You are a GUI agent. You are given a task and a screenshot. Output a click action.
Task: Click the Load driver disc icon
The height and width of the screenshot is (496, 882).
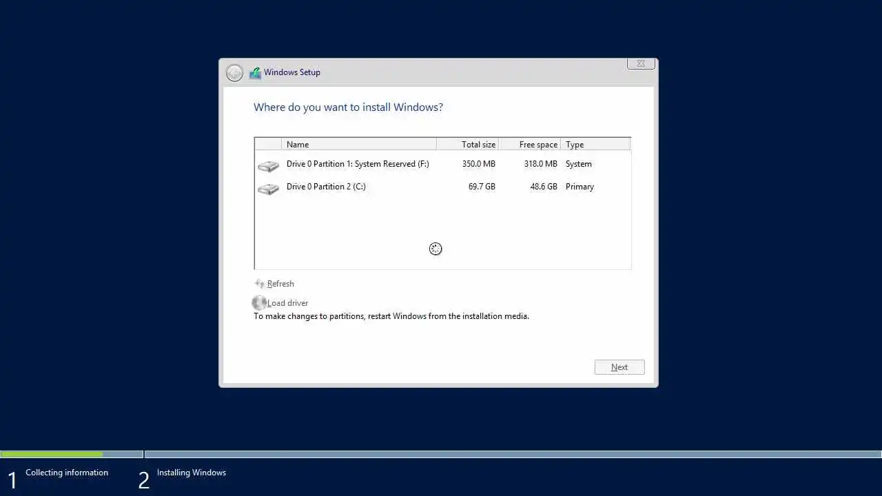(x=259, y=302)
